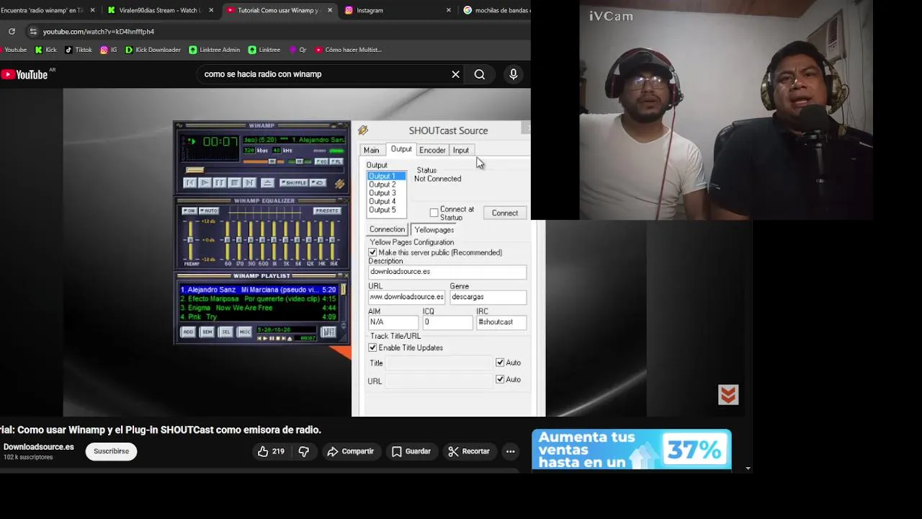Open playlist LIST OPTS menu
The image size is (922, 519).
point(328,332)
